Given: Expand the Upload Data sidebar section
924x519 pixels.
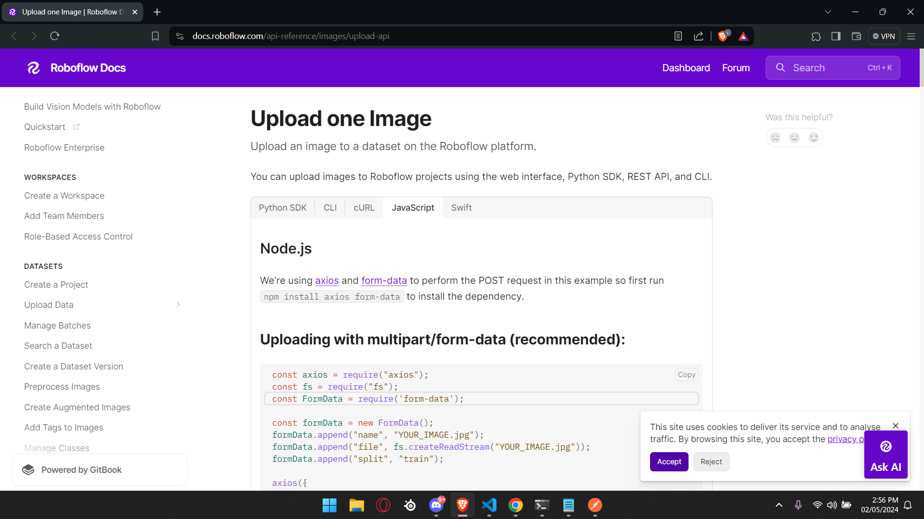Looking at the screenshot, I should click(178, 305).
